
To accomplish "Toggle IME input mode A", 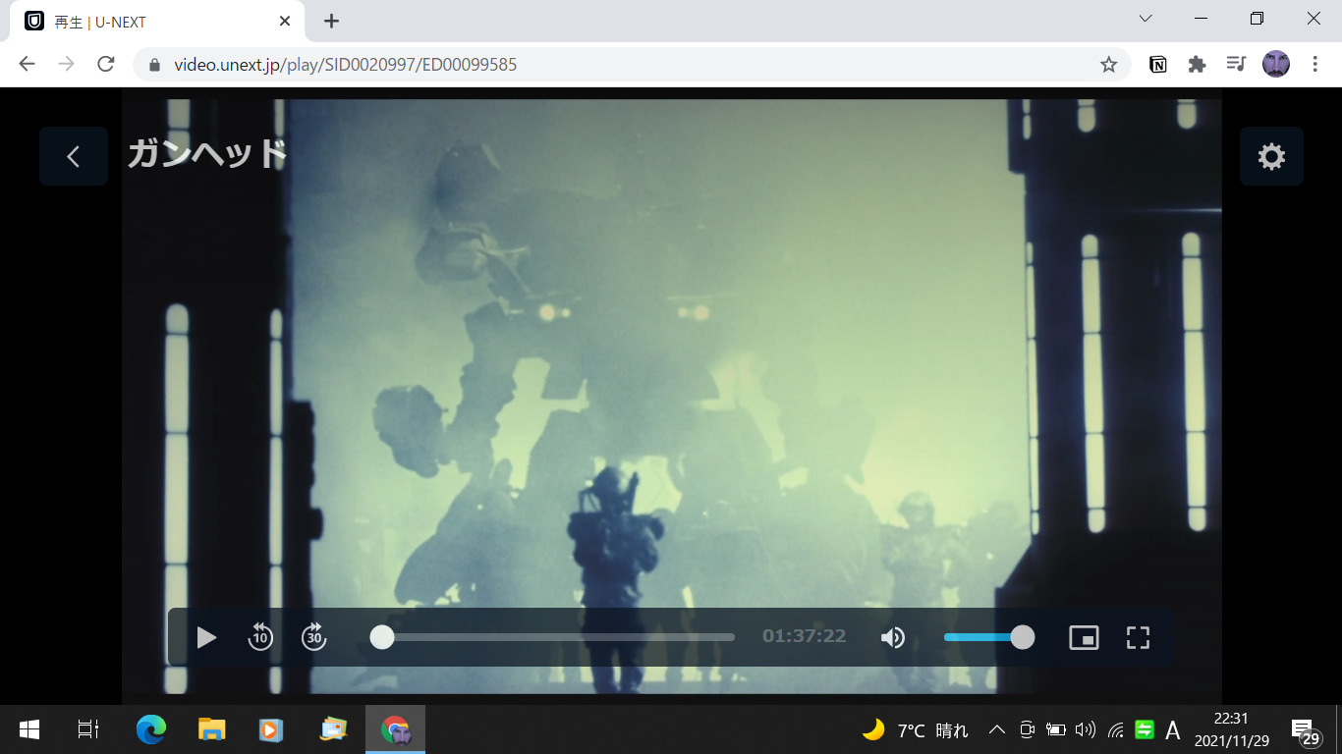I will (x=1173, y=729).
